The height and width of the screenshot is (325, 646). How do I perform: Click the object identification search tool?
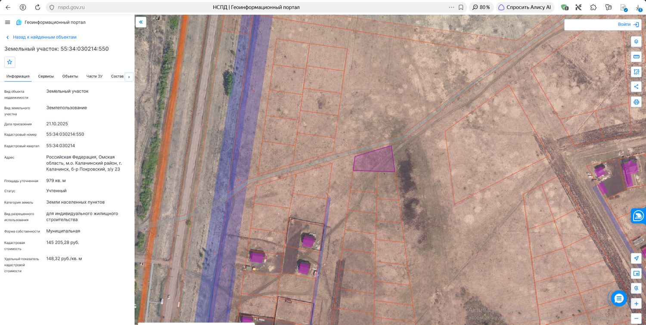(637, 288)
